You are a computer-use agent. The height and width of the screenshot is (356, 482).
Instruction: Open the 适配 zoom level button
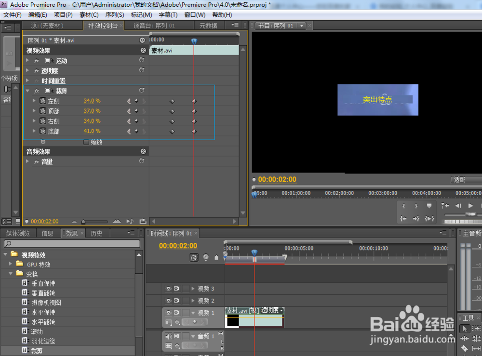tap(466, 180)
